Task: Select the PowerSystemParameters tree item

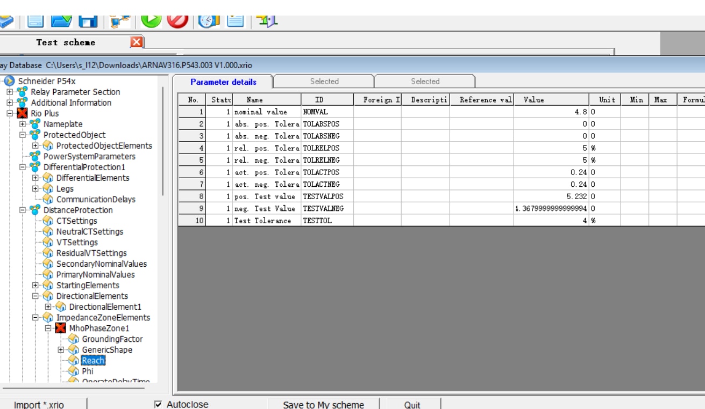Action: [89, 156]
